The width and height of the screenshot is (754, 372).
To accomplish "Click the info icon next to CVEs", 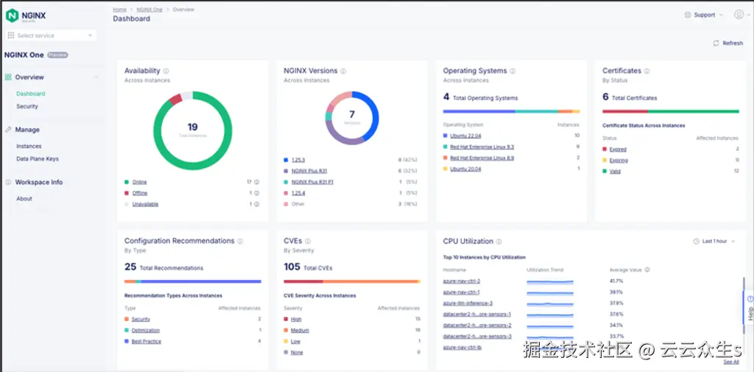I will [x=308, y=241].
